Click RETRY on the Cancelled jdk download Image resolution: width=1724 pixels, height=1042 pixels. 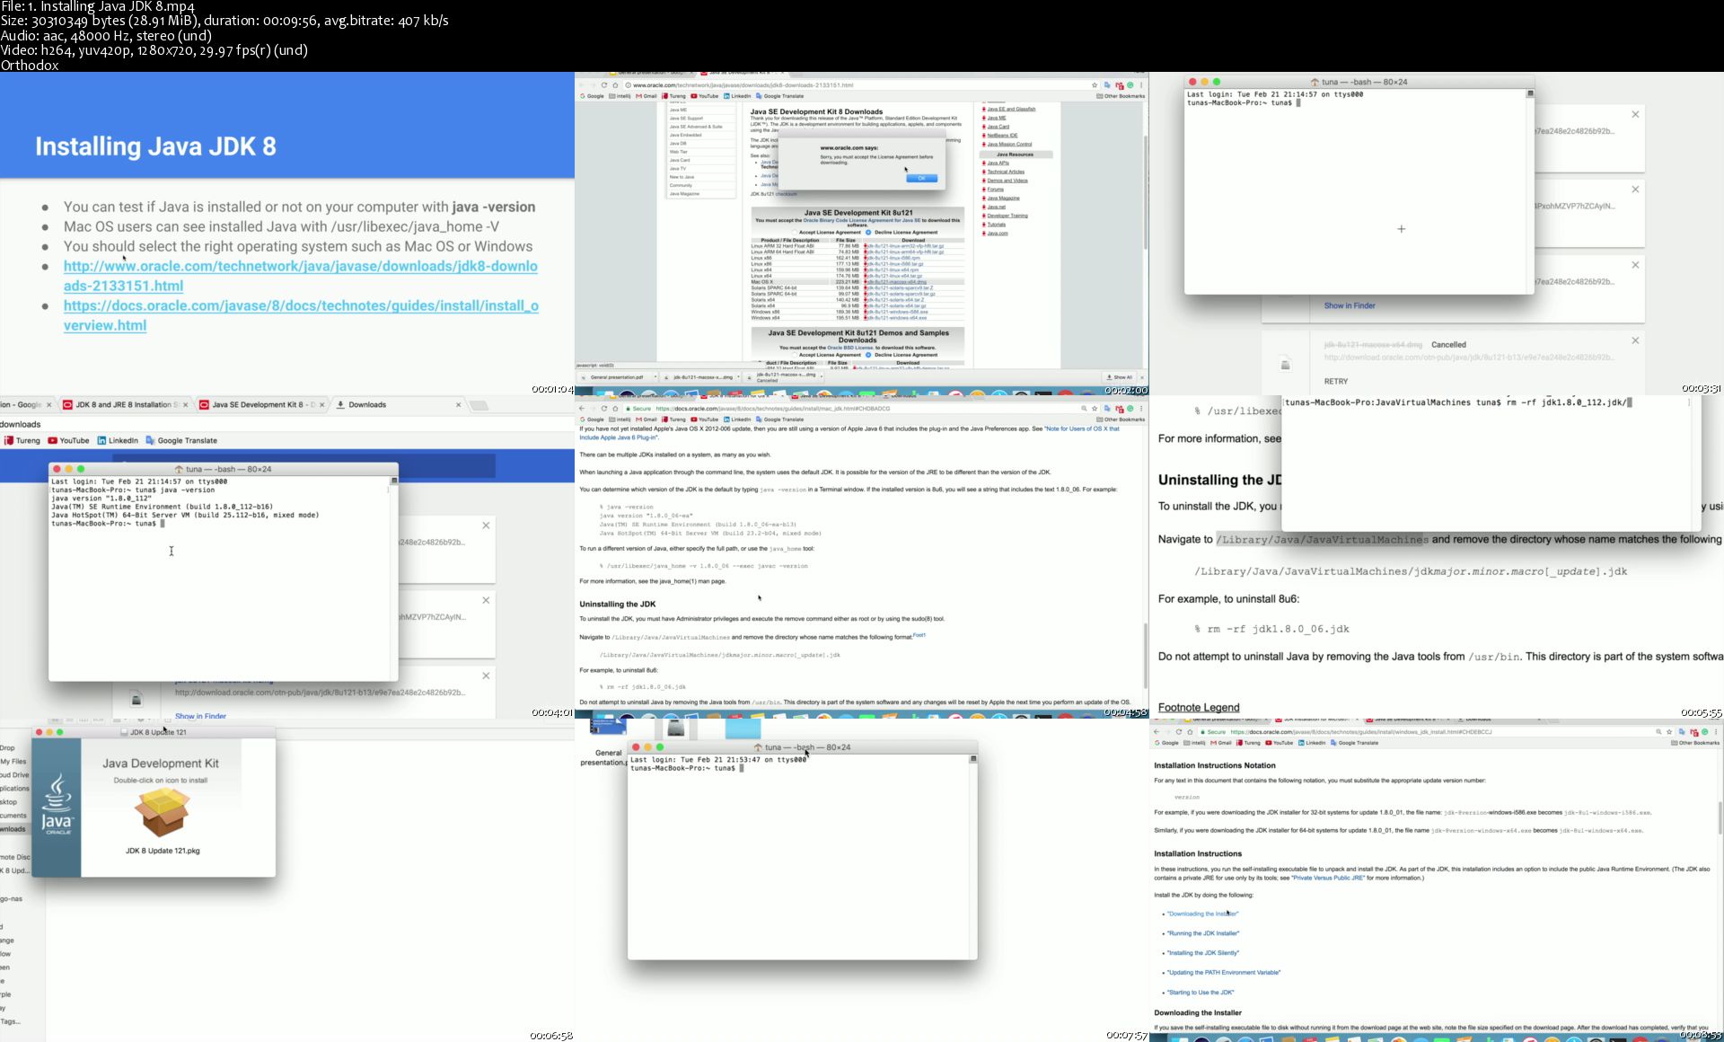coord(1336,382)
